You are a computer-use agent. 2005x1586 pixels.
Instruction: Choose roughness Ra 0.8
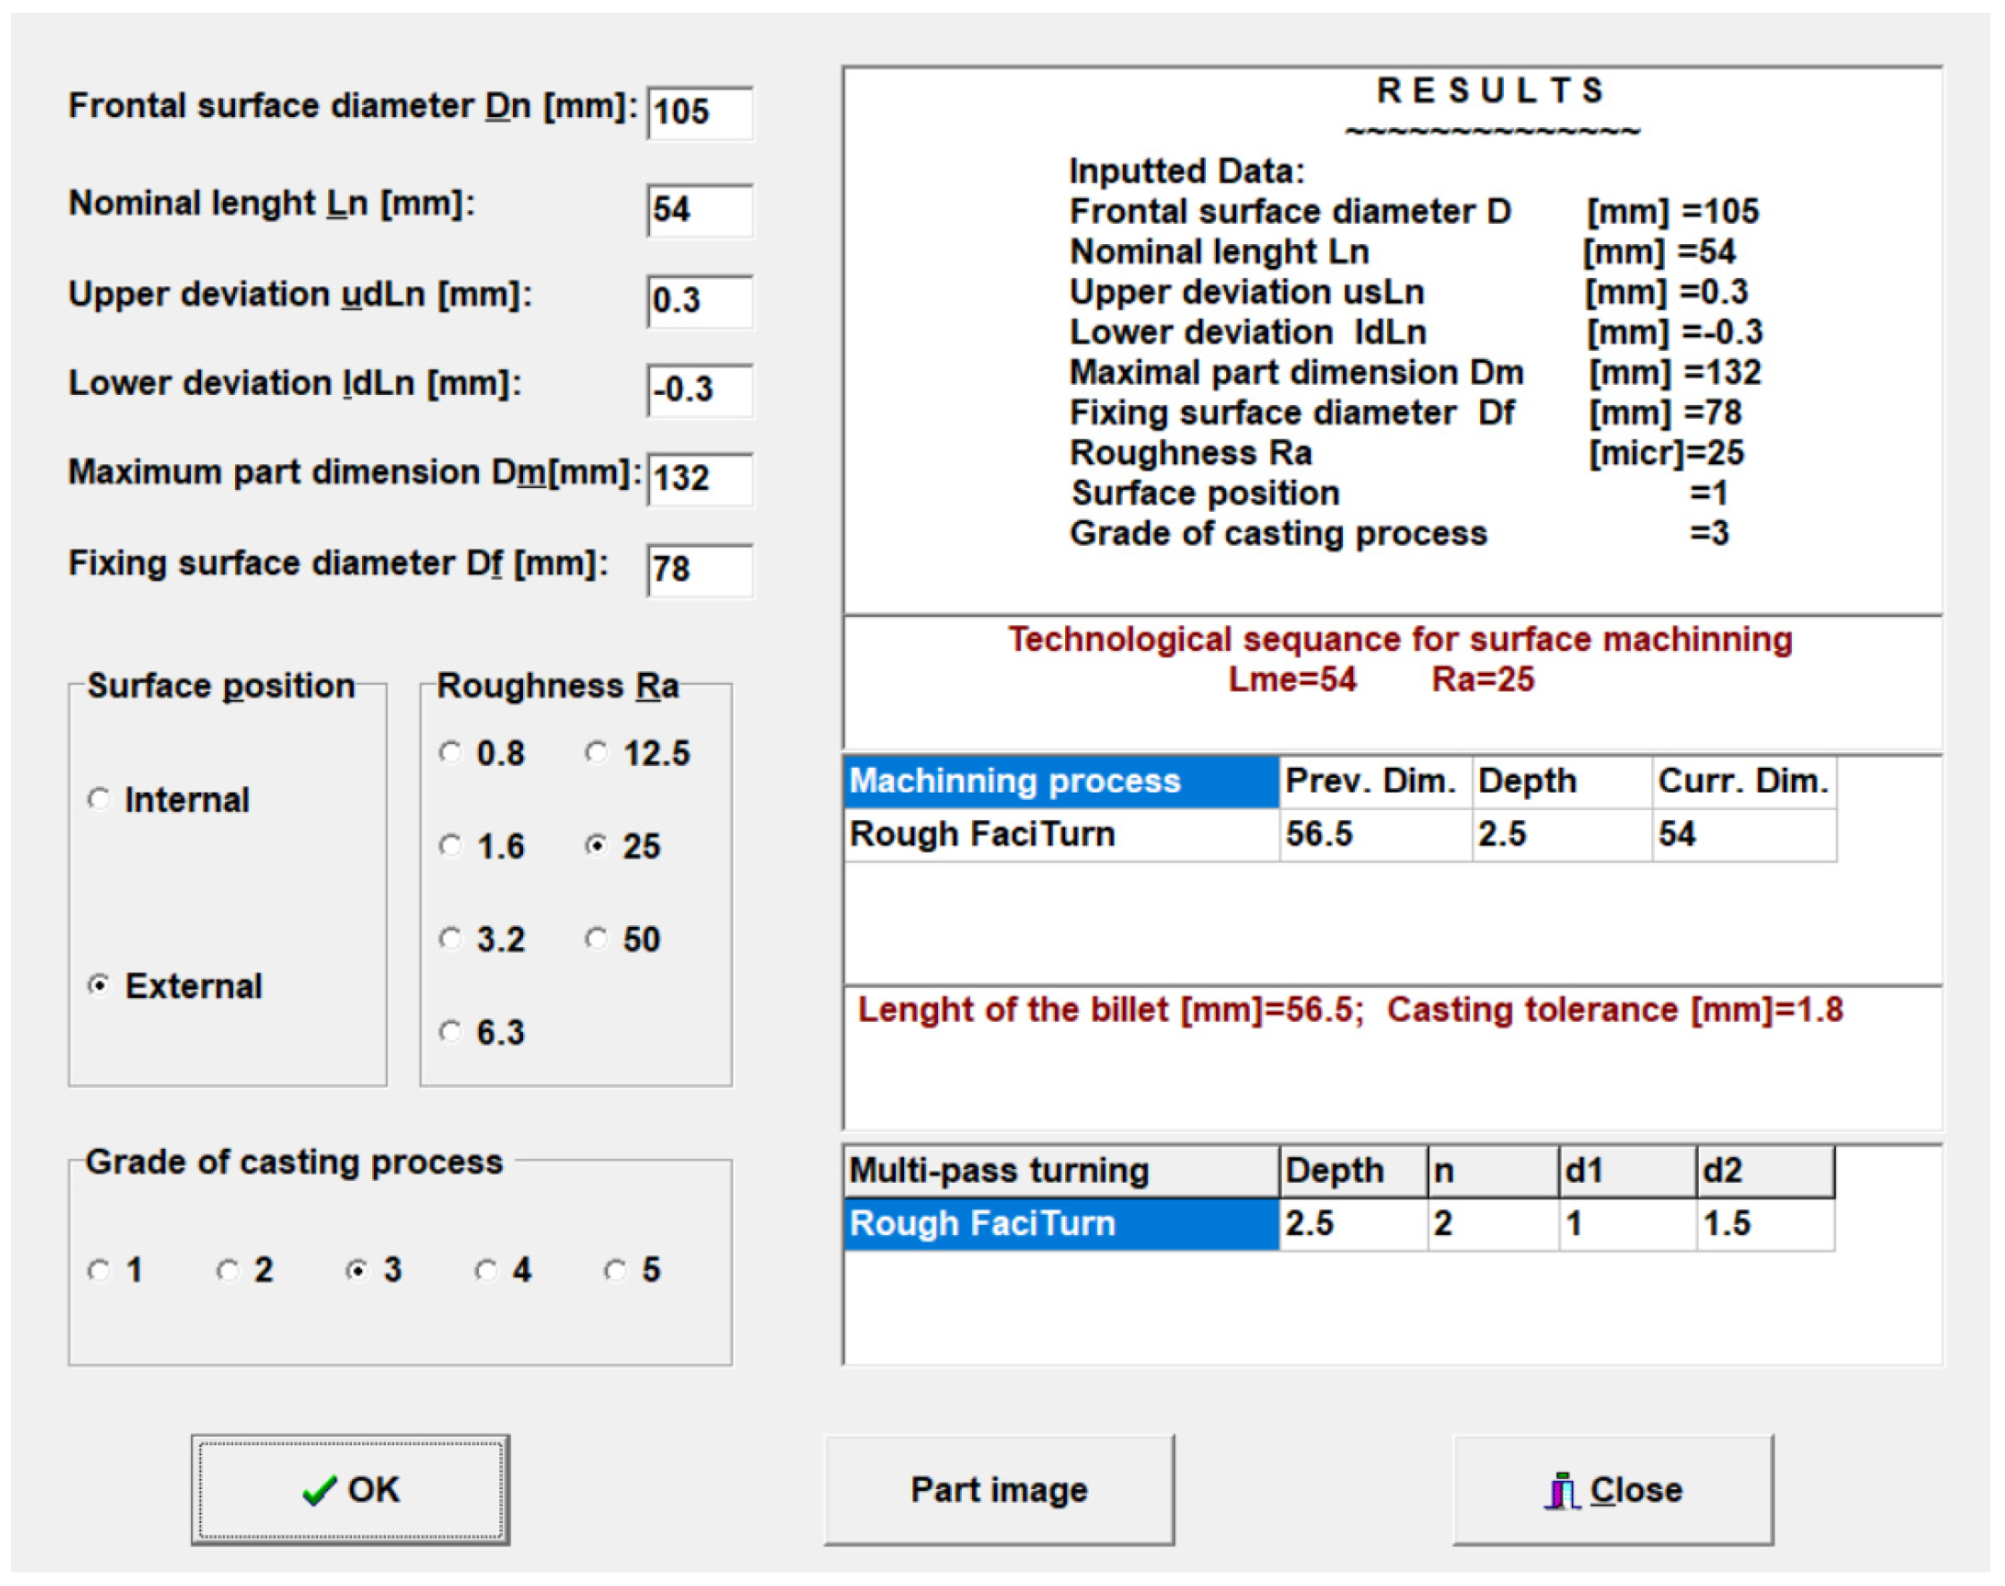coord(451,752)
